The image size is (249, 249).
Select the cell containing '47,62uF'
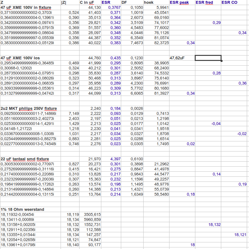point(182,58)
